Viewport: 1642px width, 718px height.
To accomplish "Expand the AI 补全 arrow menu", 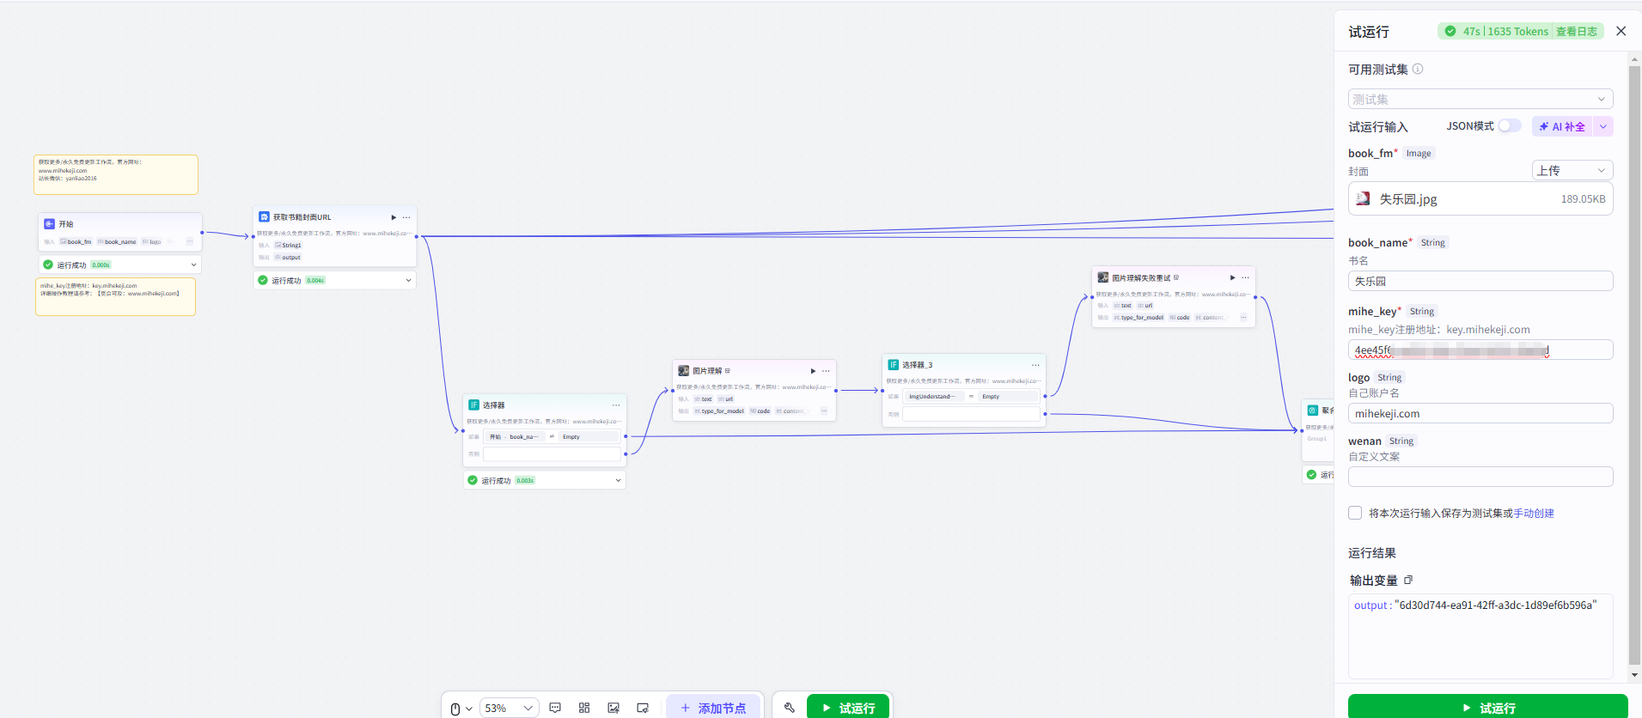I will point(1602,126).
